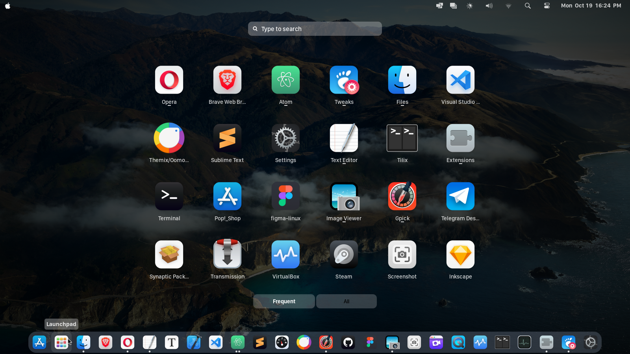
Task: Open Extensions from the app grid
Action: (x=460, y=138)
